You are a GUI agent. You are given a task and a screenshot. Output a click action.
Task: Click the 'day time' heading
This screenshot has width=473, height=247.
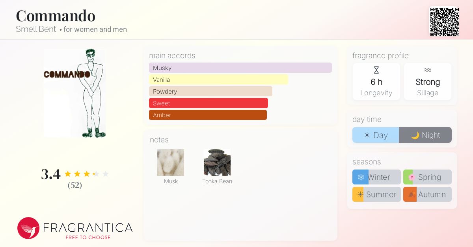click(367, 119)
